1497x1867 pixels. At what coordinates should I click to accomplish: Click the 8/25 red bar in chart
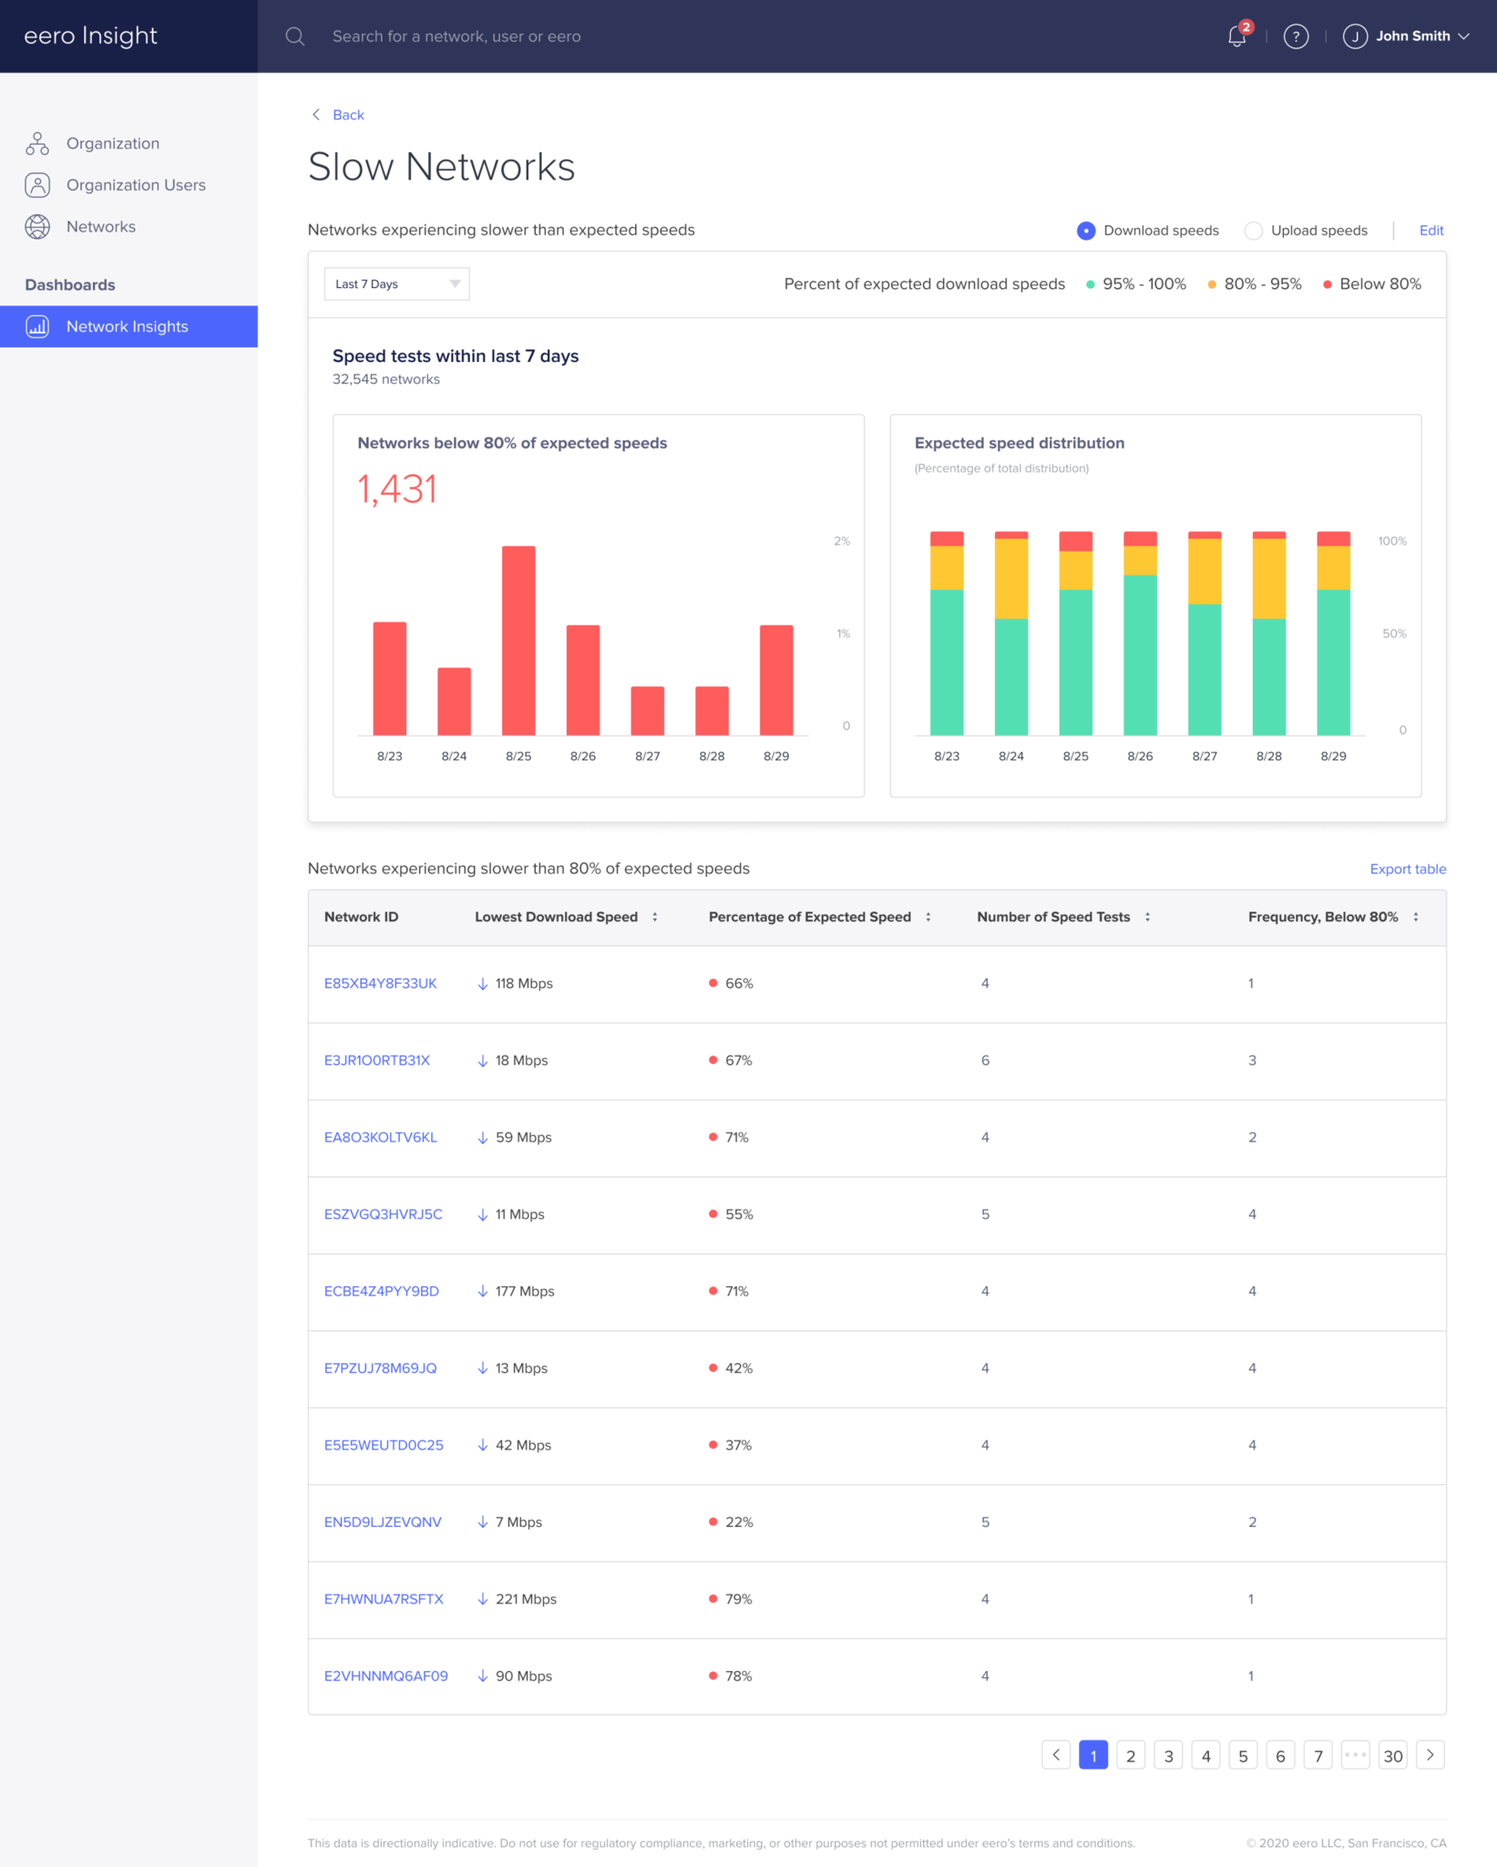[518, 640]
